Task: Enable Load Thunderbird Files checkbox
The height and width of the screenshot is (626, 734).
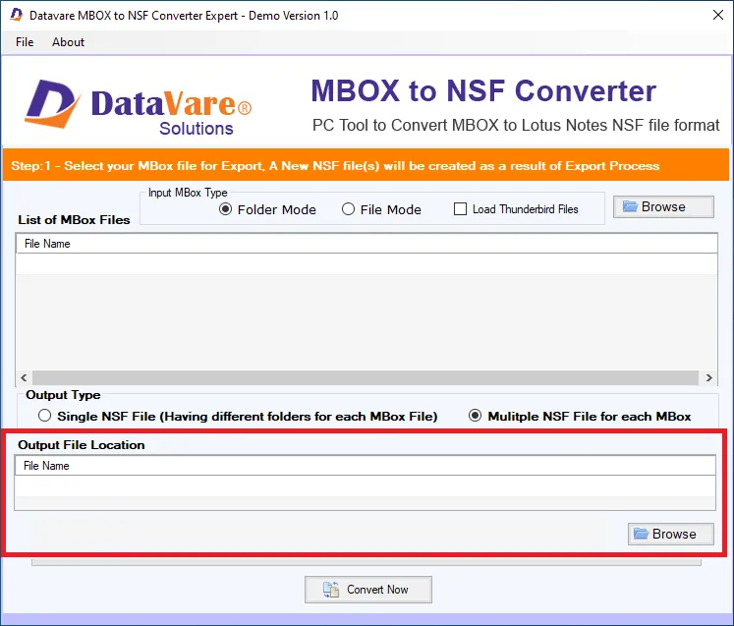Action: pos(516,208)
